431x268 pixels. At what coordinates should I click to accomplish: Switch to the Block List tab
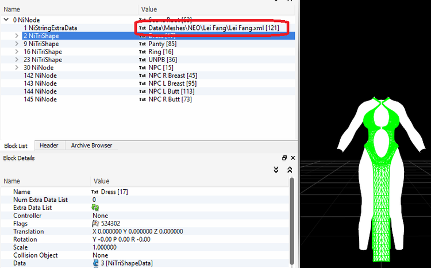(16, 146)
